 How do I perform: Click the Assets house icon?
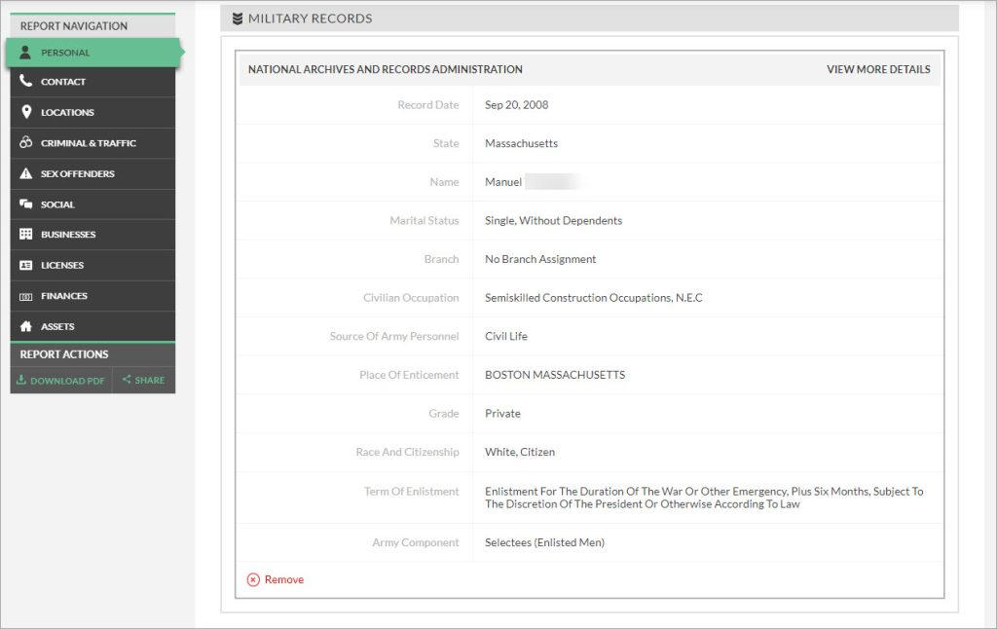tap(25, 326)
